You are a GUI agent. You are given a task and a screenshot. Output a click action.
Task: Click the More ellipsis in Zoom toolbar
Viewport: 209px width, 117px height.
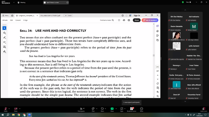point(141,110)
